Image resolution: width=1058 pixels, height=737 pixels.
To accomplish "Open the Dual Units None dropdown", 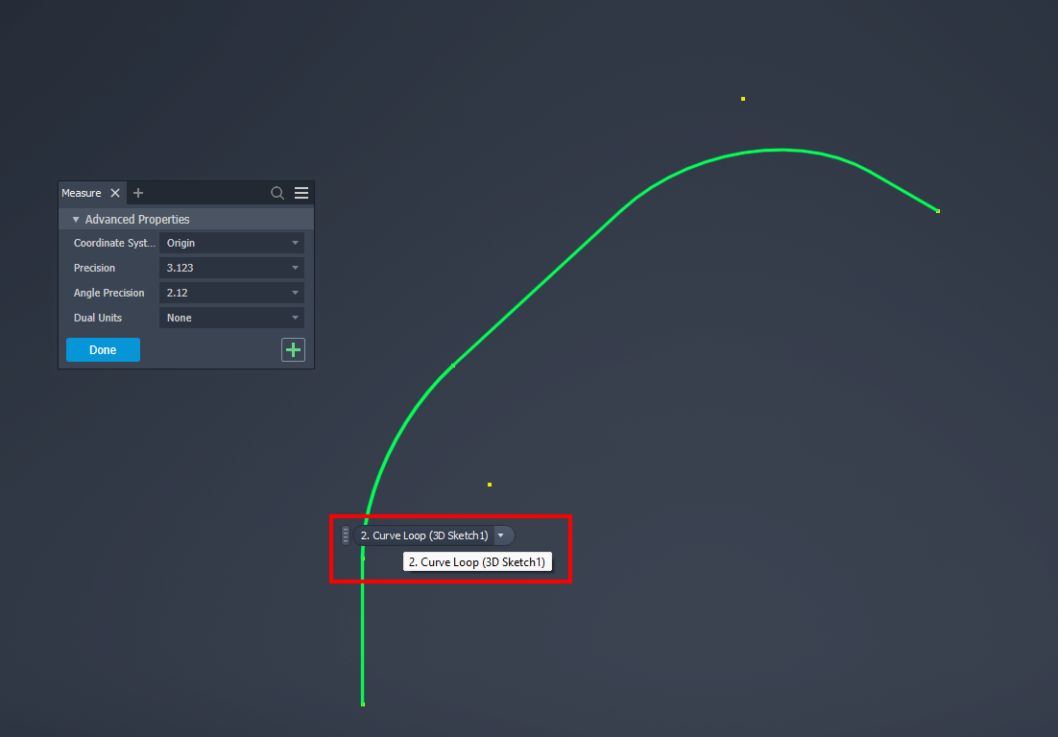I will point(231,318).
